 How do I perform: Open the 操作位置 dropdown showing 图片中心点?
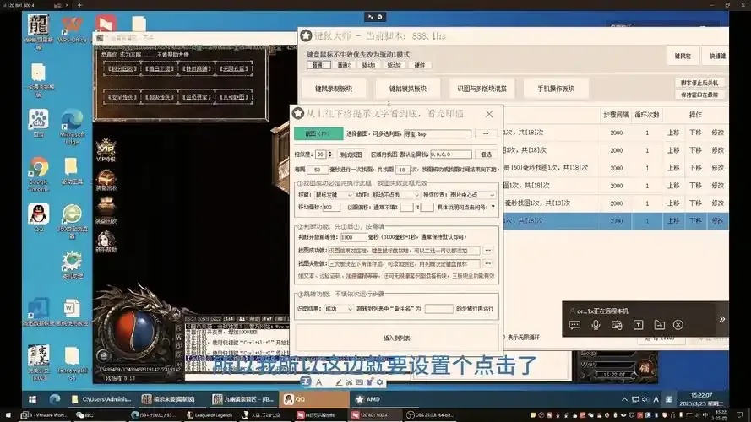pyautogui.click(x=472, y=195)
